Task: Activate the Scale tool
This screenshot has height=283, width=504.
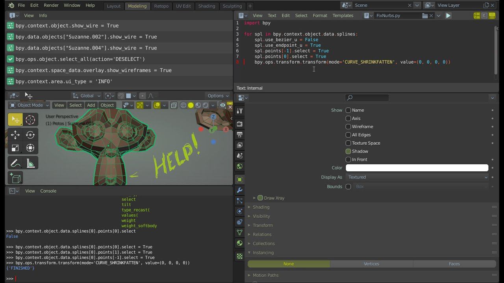Action: [15, 148]
